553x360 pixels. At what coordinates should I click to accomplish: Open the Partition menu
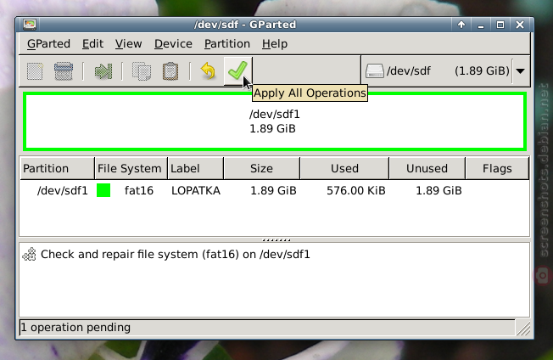tap(227, 44)
